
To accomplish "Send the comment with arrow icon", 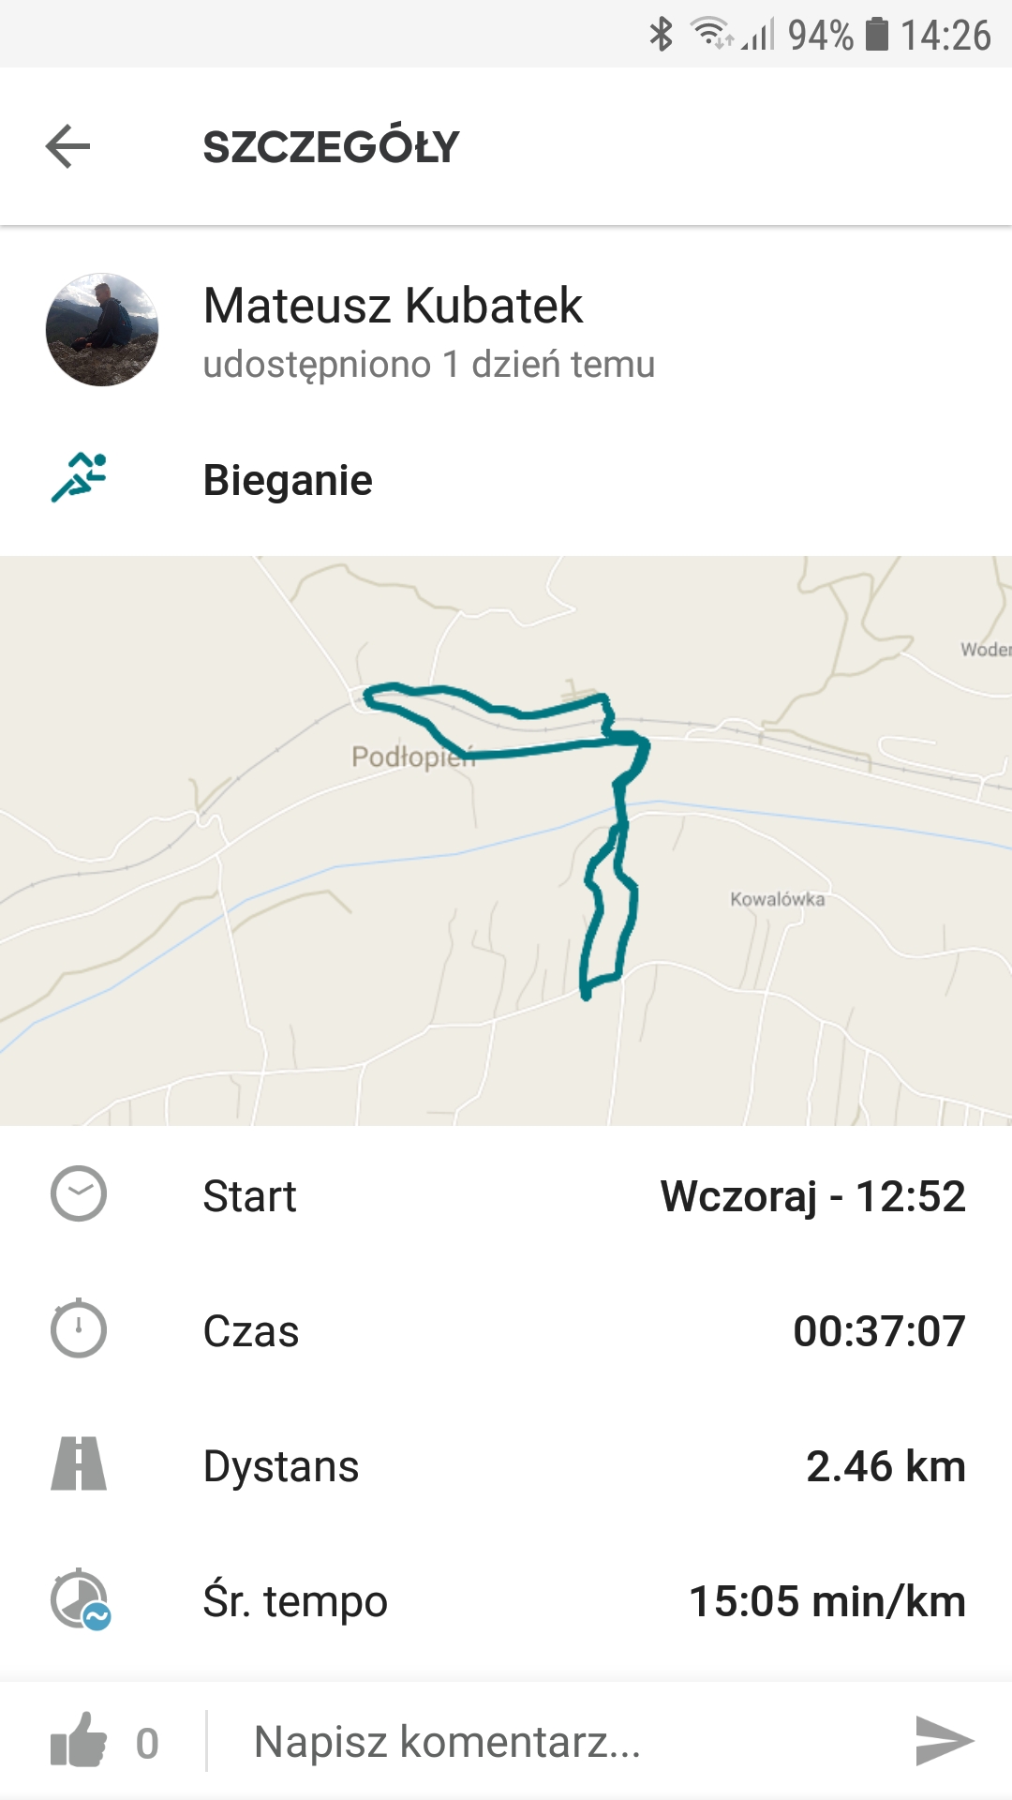I will (944, 1742).
